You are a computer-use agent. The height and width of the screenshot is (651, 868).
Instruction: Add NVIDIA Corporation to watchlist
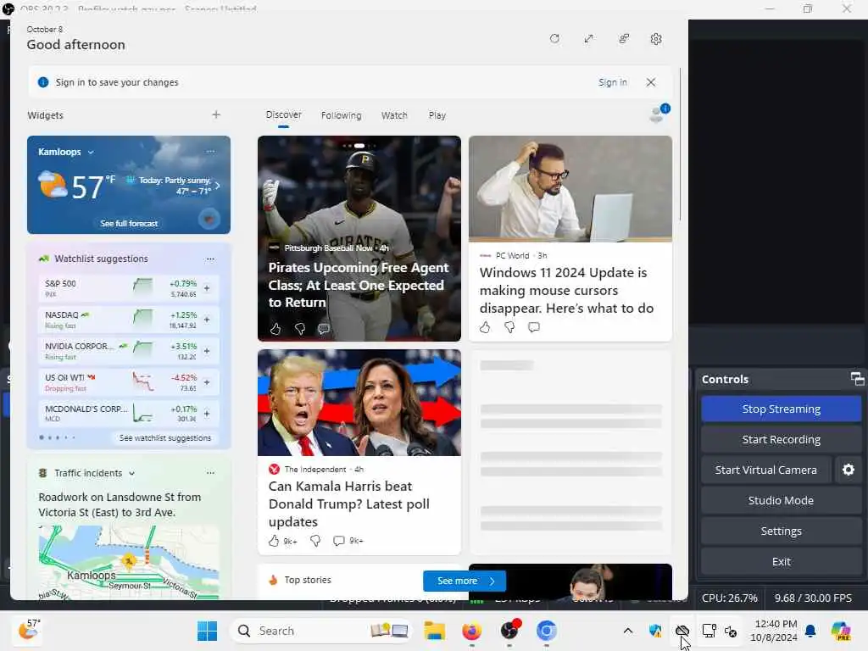[x=207, y=351]
